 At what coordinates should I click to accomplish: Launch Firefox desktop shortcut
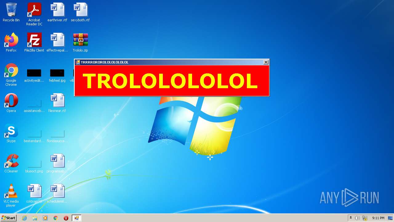click(x=11, y=43)
